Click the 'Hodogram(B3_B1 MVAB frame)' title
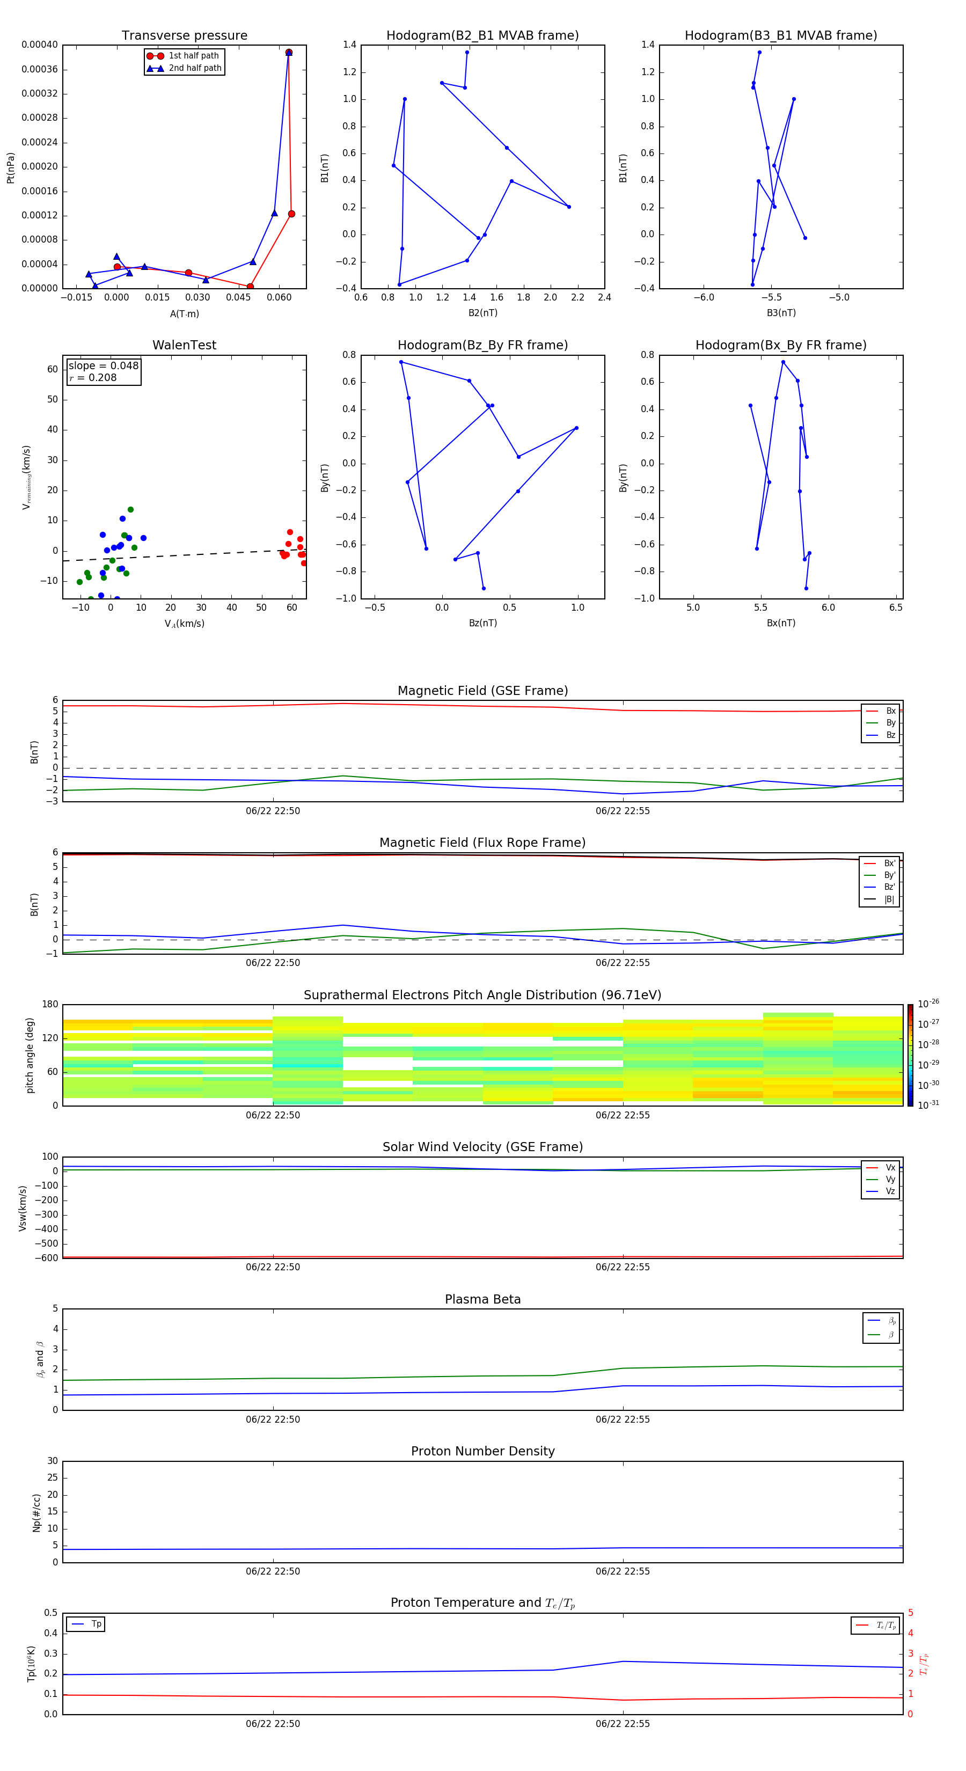The width and height of the screenshot is (966, 1771). (781, 36)
